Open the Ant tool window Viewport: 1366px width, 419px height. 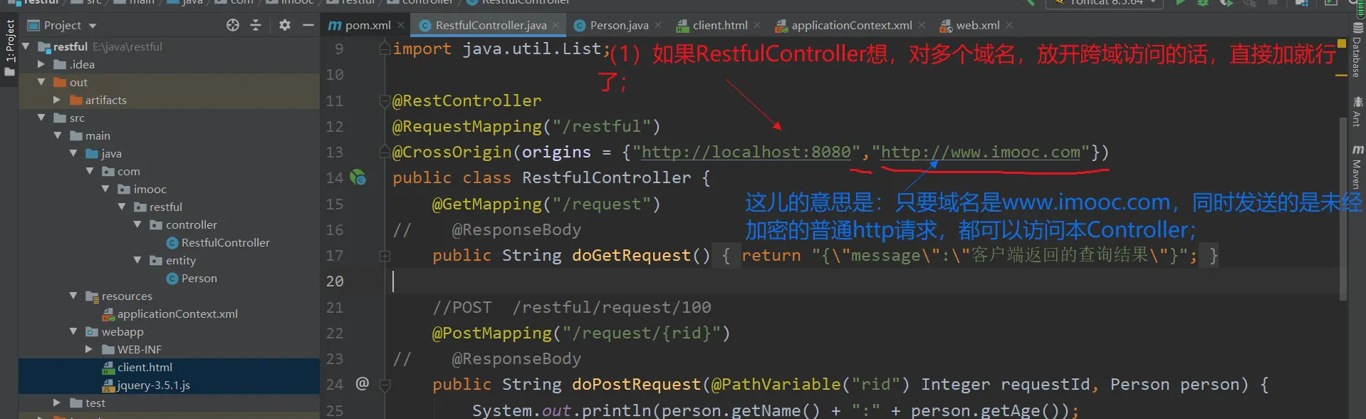1357,112
